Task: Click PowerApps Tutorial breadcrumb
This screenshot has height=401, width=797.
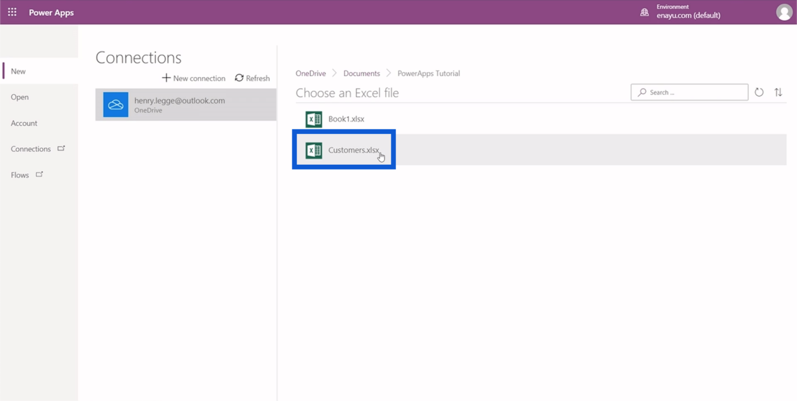Action: tap(429, 73)
